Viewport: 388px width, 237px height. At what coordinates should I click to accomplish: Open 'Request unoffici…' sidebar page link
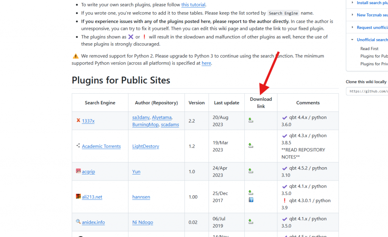372,27
